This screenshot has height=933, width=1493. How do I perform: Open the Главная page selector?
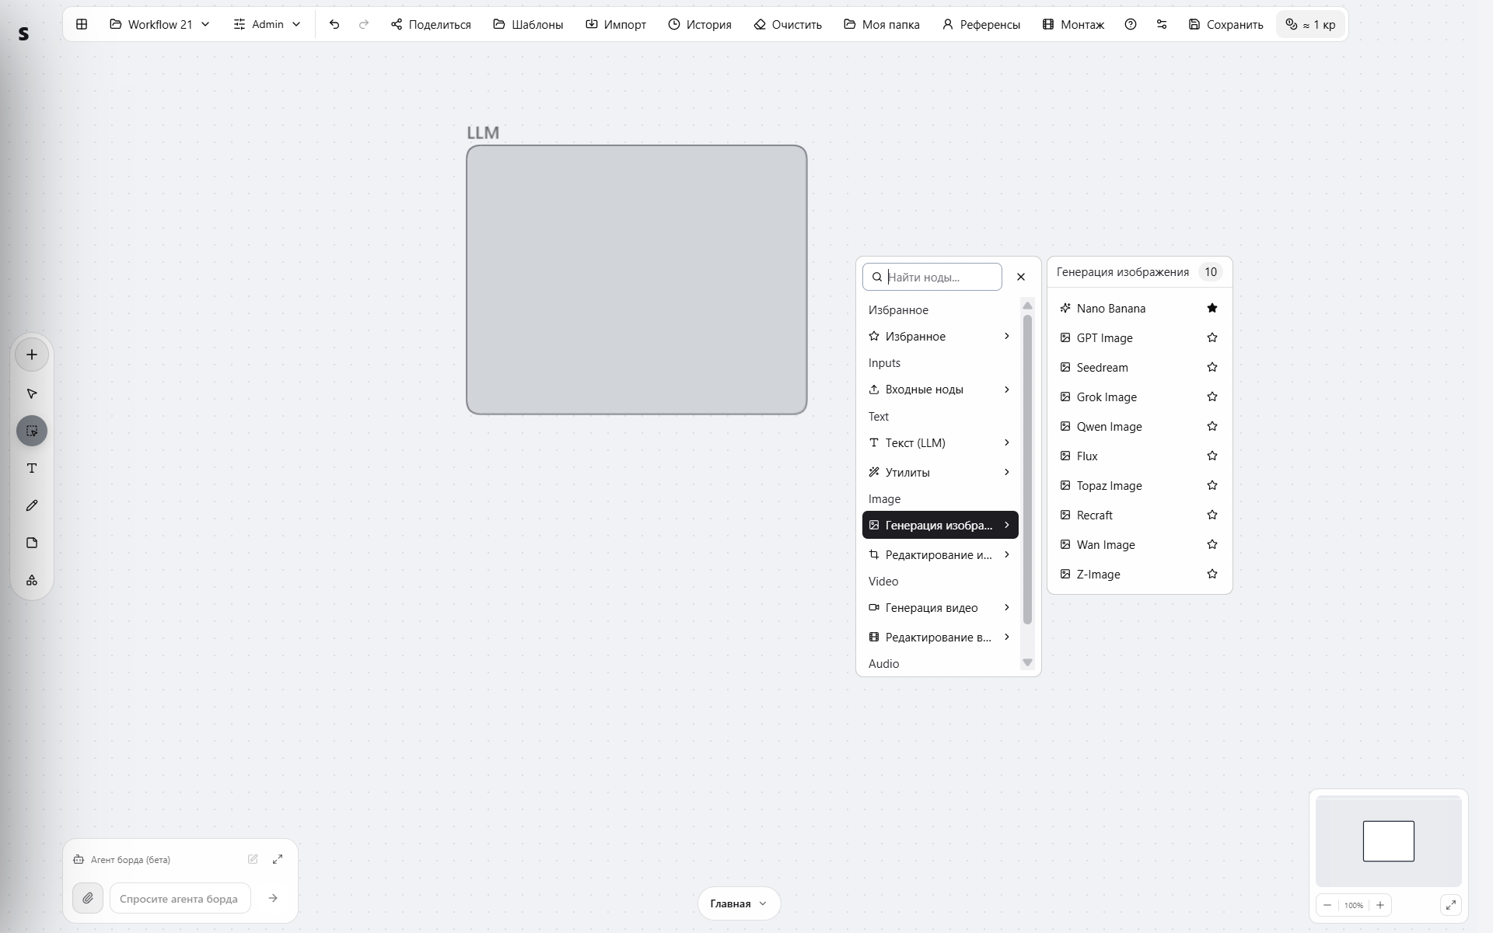pyautogui.click(x=739, y=903)
